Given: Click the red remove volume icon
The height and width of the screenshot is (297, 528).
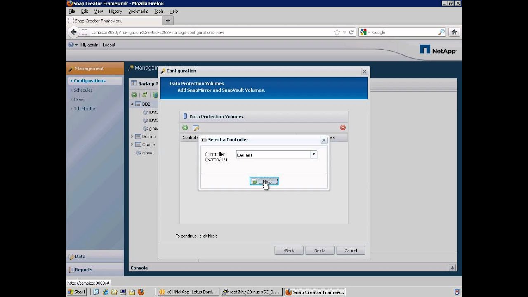Looking at the screenshot, I should (343, 128).
